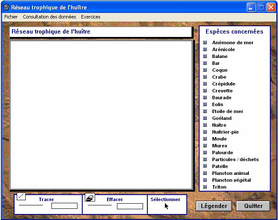Select species name Daurade
278x220 pixels.
222,98
